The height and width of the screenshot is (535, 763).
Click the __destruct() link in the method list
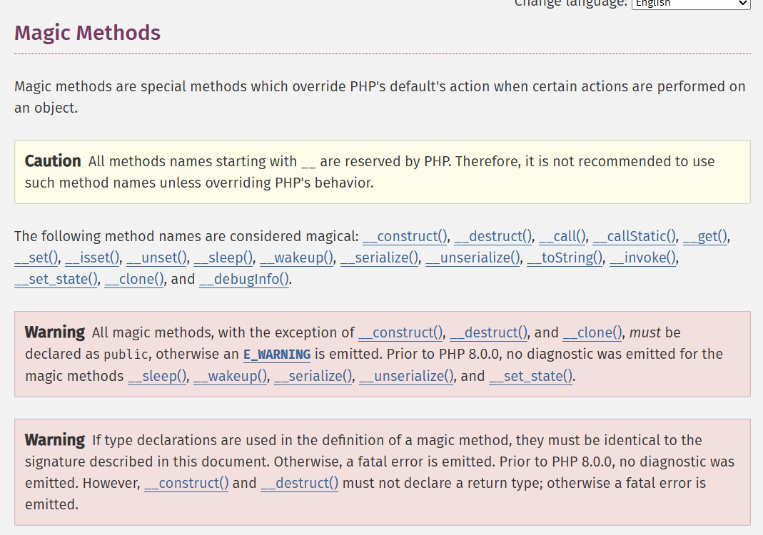coord(493,236)
